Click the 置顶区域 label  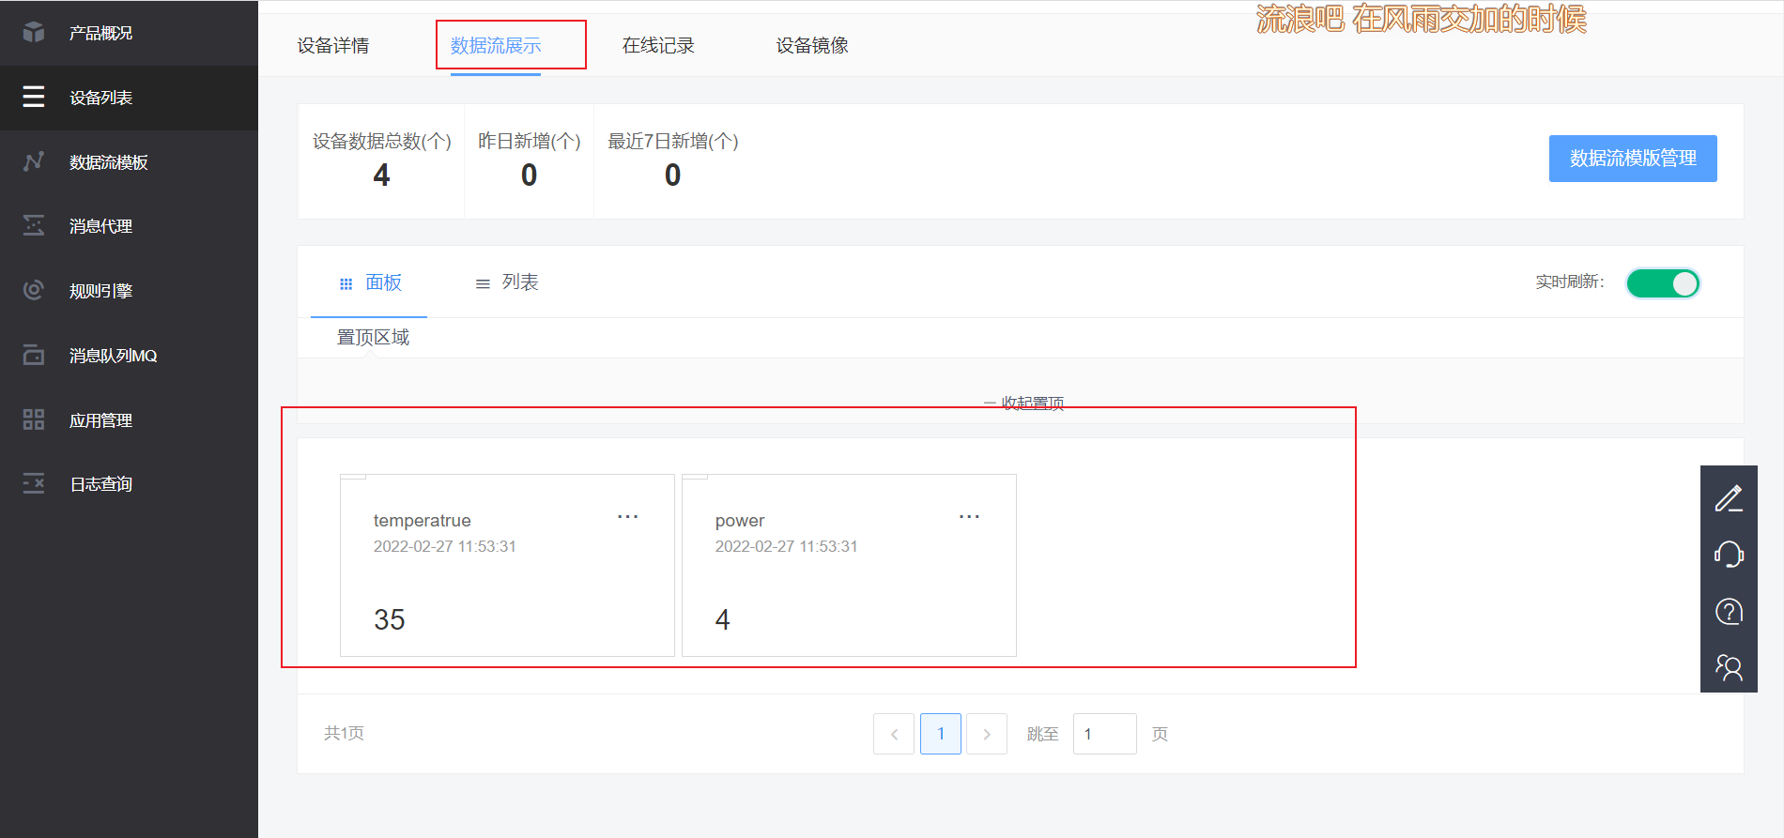(x=373, y=337)
